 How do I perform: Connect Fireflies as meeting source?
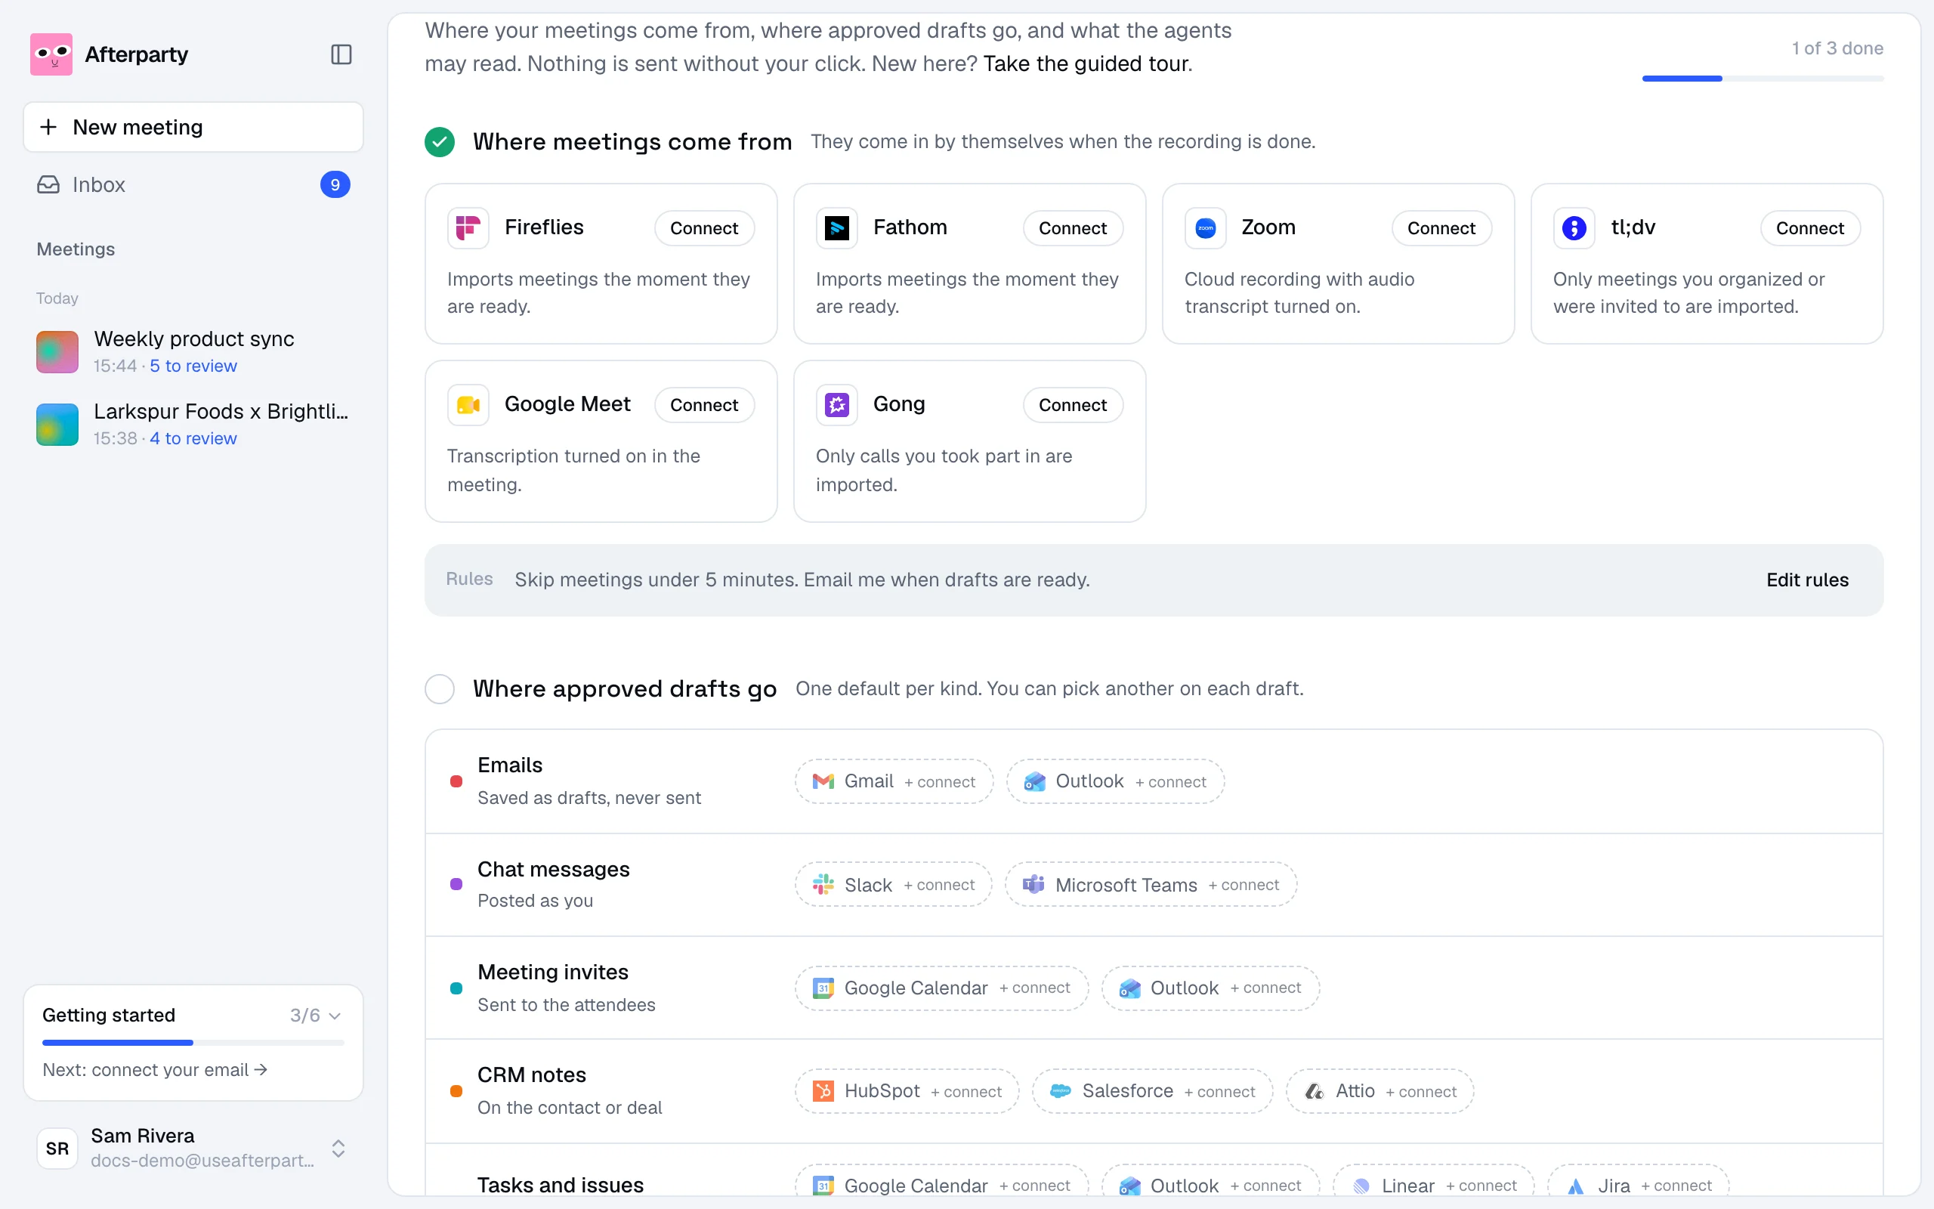[x=704, y=228]
